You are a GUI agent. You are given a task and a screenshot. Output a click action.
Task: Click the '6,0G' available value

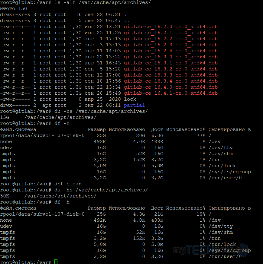[x=157, y=135]
